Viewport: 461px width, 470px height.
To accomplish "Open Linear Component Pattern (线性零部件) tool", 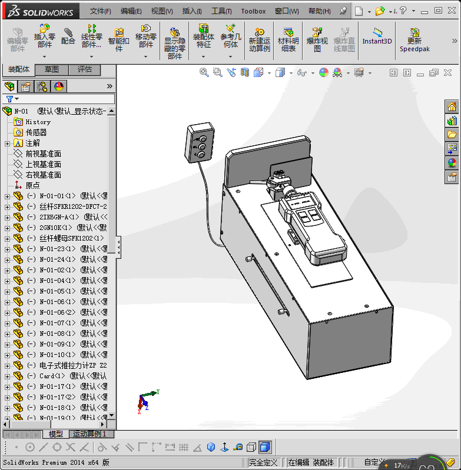I will click(91, 36).
